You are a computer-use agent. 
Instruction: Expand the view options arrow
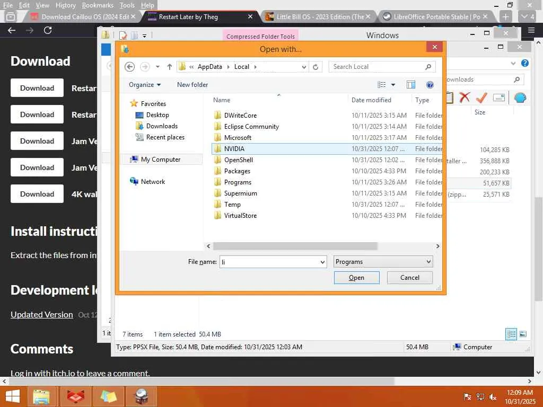tap(393, 85)
